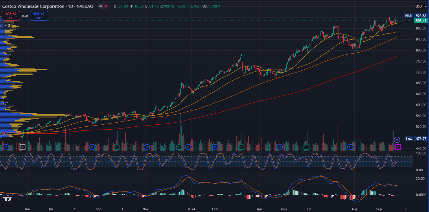The image size is (429, 212).
Task: Open the green E earnings marker left of 2024
Action: (x=179, y=147)
